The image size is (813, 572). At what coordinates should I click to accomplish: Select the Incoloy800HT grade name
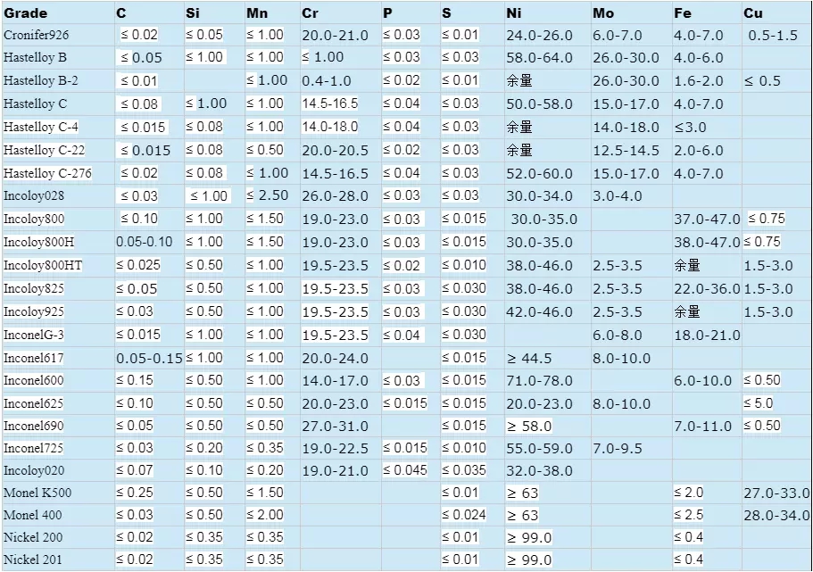[x=43, y=266]
